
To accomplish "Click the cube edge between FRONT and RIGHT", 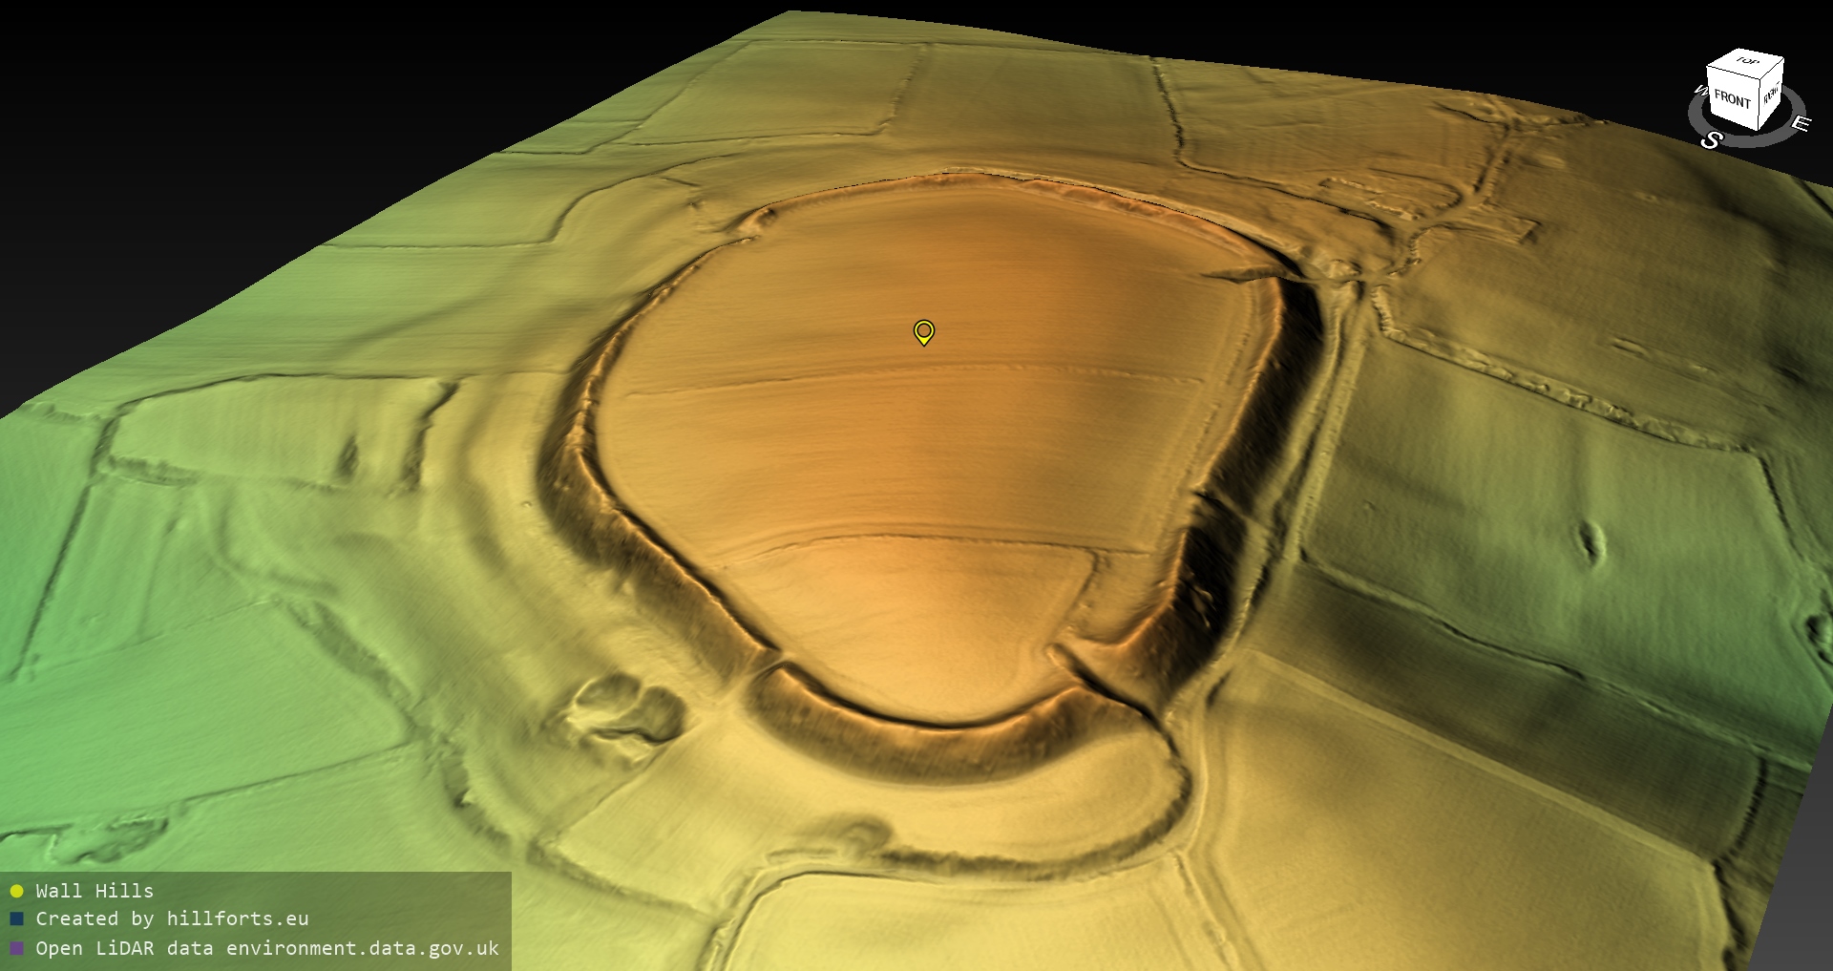I will coord(1759,102).
